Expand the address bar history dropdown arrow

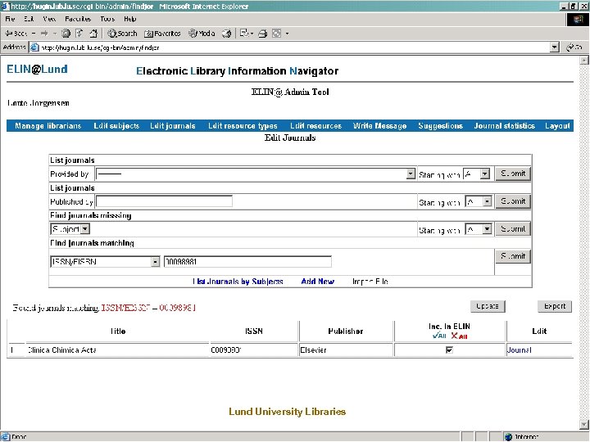click(x=554, y=47)
